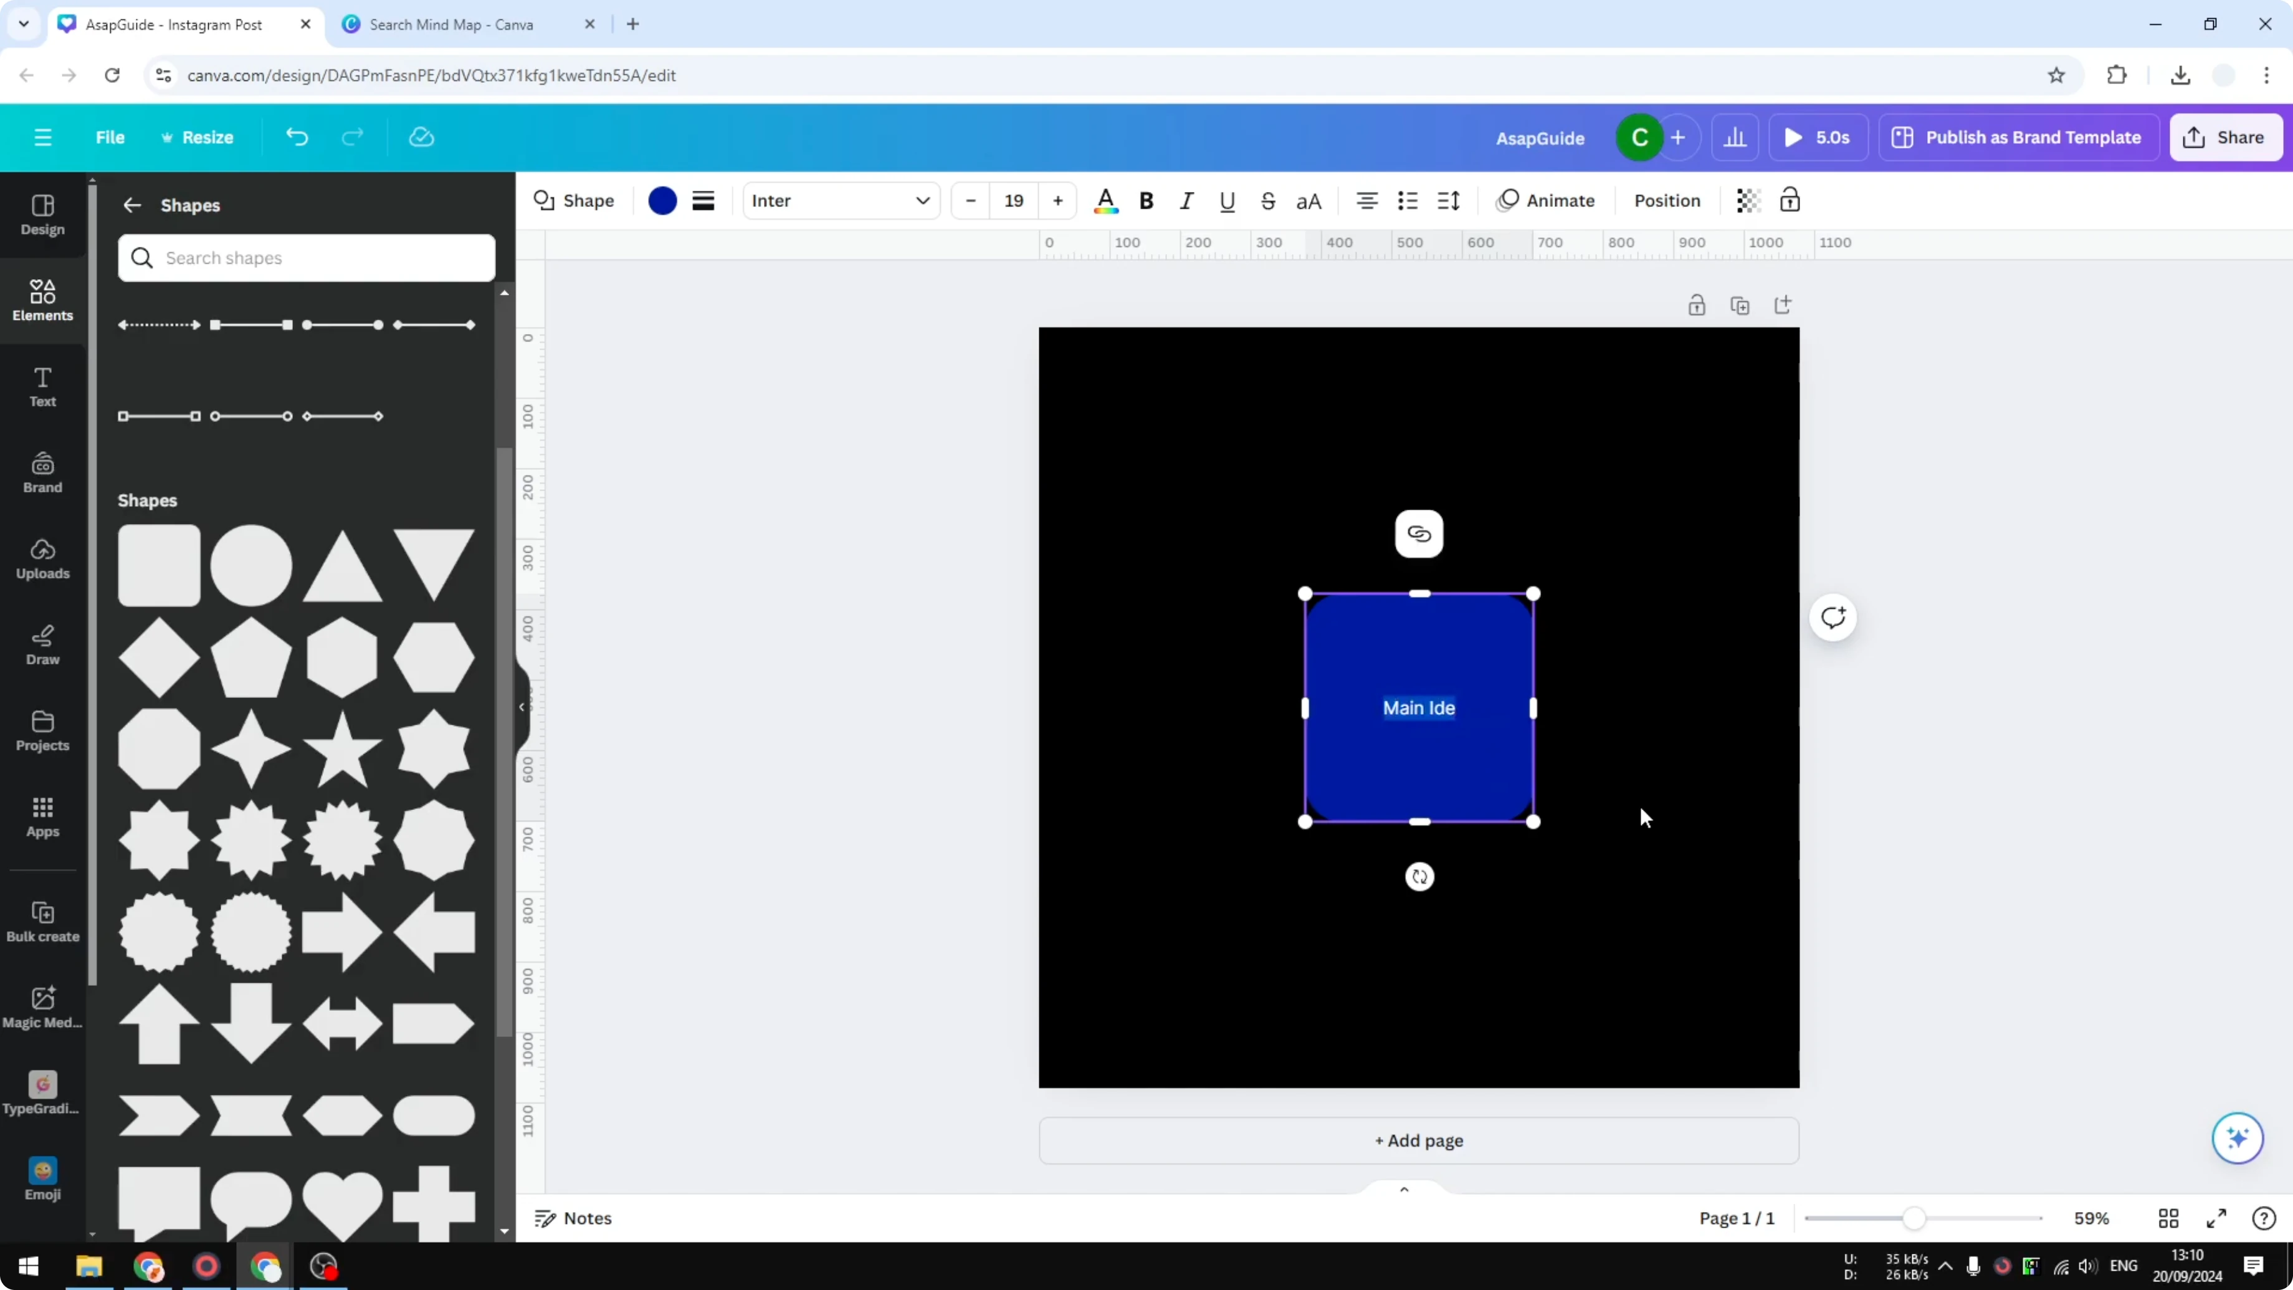Open the File menu
Viewport: 2293px width, 1290px height.
tap(110, 137)
